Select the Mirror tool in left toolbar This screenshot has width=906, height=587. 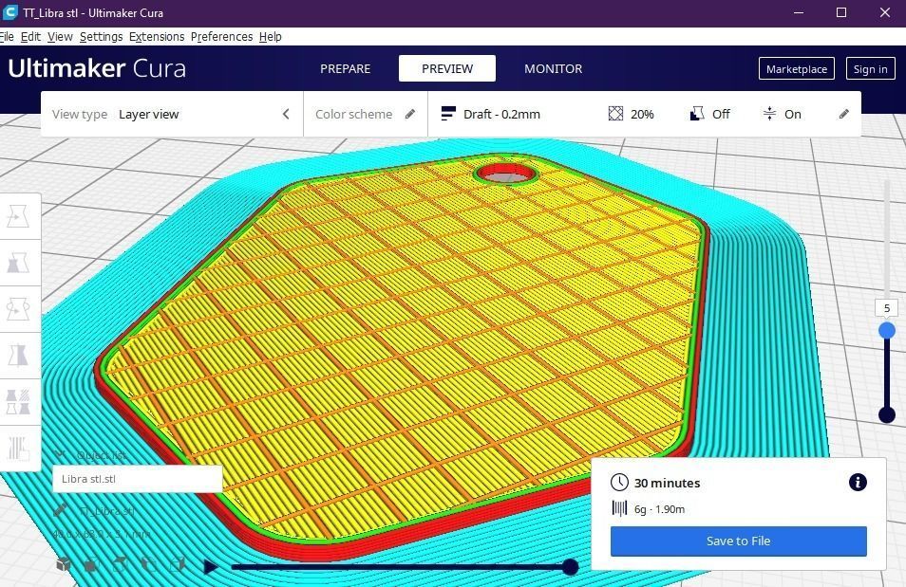(x=18, y=356)
